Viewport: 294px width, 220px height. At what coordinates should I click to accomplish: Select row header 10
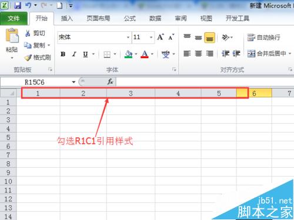[8, 181]
